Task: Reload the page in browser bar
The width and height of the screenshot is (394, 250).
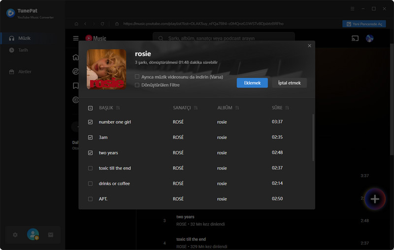Action: [x=102, y=24]
